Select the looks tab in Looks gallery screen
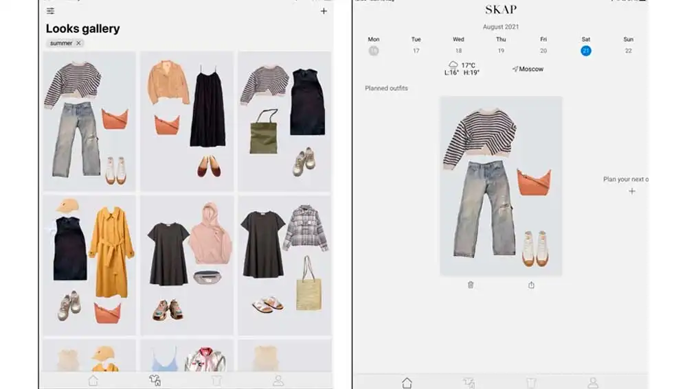 pos(155,381)
